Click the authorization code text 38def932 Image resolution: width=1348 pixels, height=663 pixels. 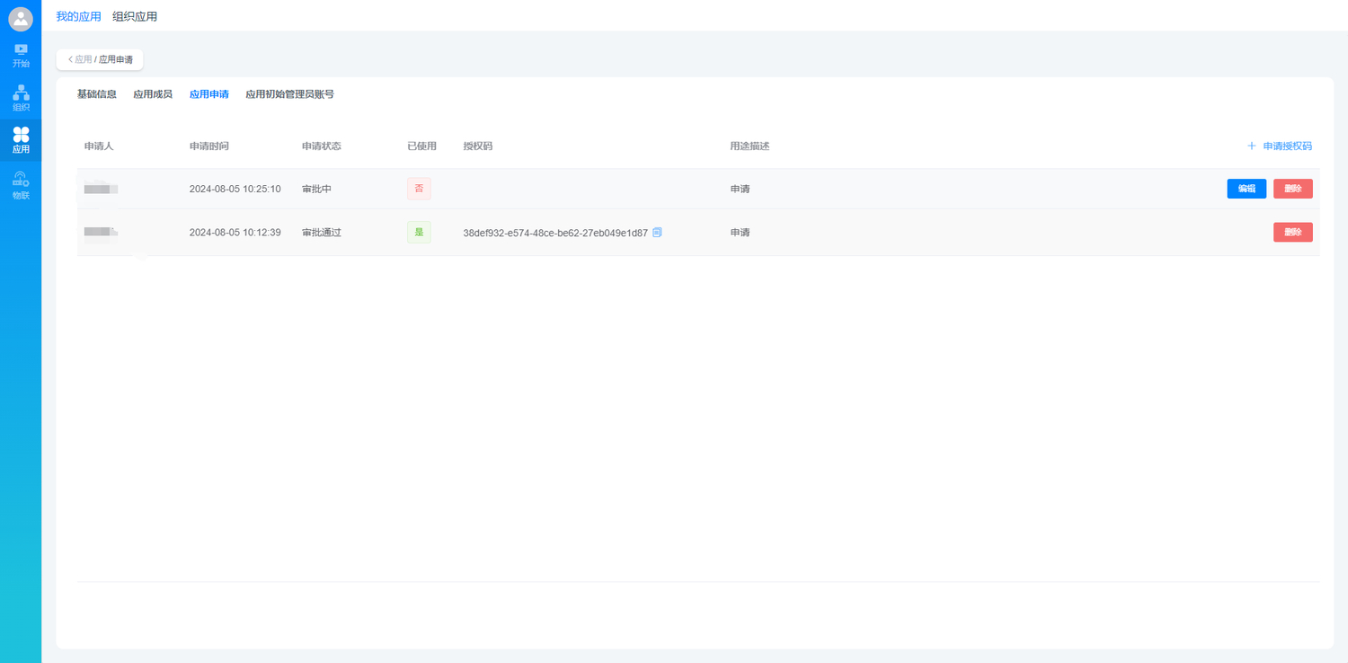pos(554,233)
